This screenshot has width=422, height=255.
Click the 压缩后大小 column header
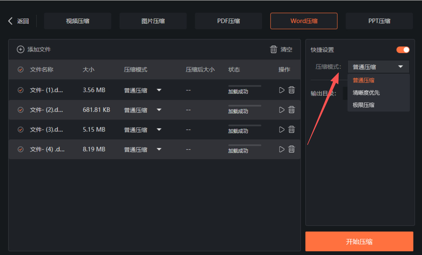[x=200, y=69]
